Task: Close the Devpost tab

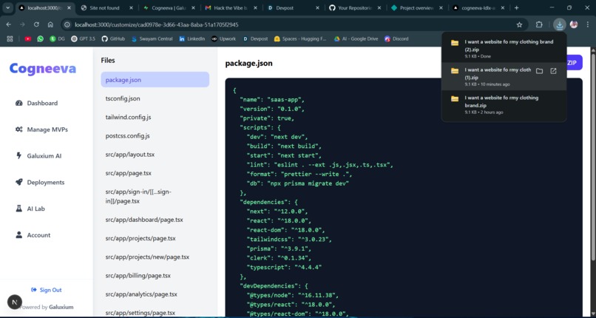Action: pos(317,7)
